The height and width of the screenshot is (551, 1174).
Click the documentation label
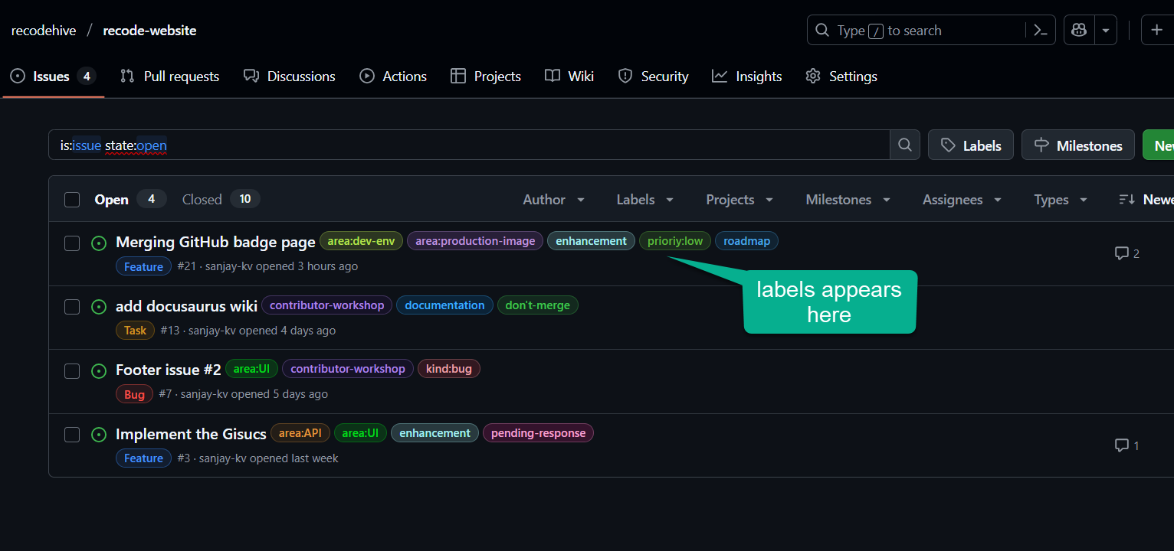tap(445, 305)
